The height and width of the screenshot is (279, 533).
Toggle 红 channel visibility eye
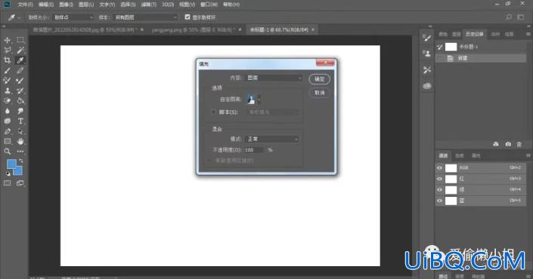pyautogui.click(x=439, y=179)
